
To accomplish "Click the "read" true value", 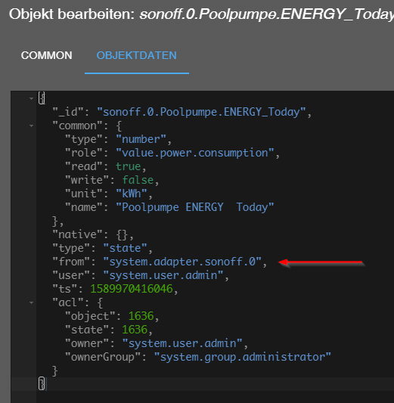I will (129, 166).
